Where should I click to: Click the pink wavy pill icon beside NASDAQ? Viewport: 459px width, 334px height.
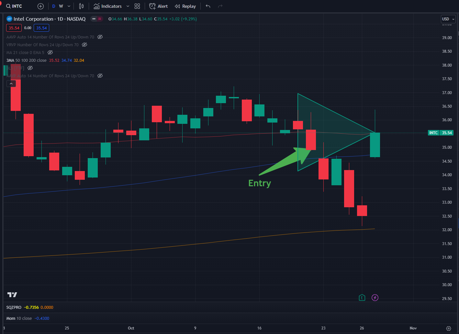[x=100, y=19]
